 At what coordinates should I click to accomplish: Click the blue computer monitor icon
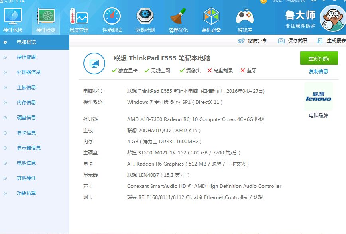pos(94,63)
